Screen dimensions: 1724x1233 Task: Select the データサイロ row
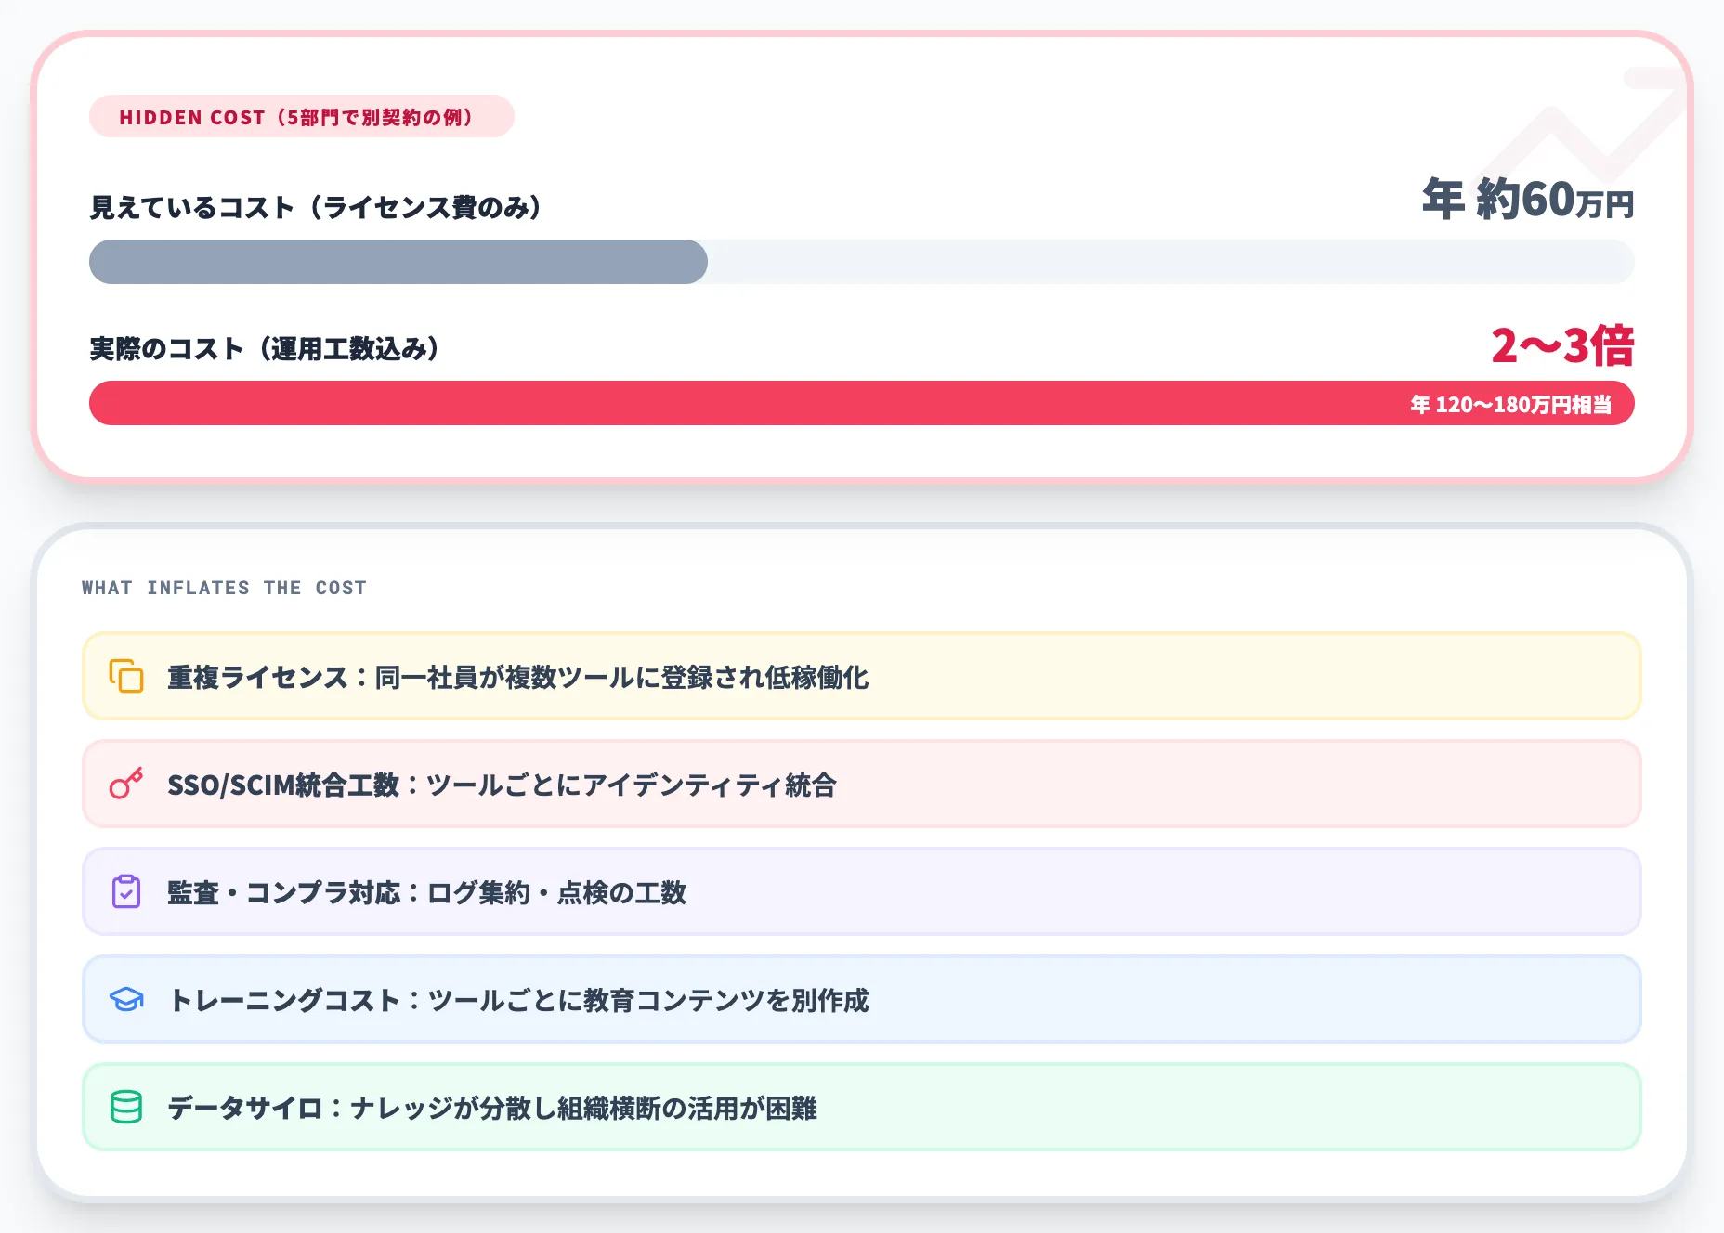(862, 1107)
